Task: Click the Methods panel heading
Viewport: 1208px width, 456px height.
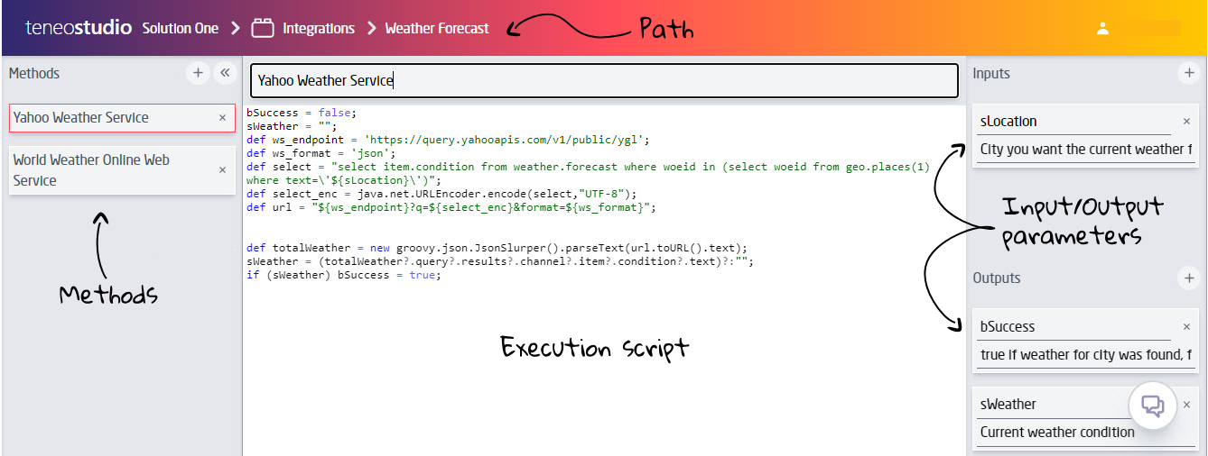Action: (x=34, y=74)
